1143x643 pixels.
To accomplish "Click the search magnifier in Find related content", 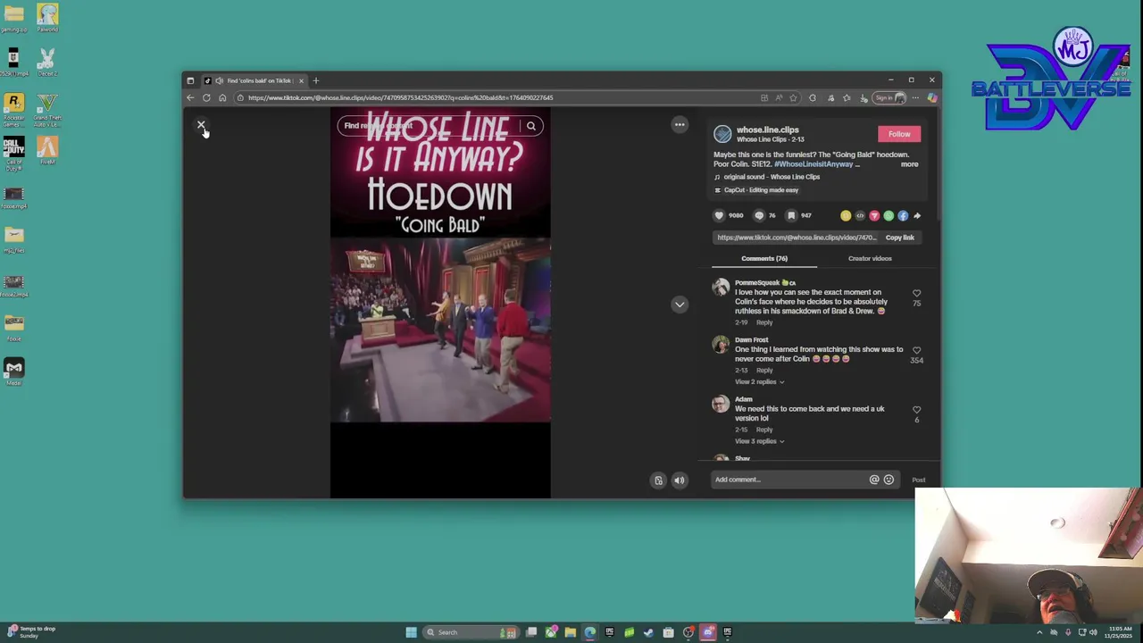I will (x=531, y=126).
